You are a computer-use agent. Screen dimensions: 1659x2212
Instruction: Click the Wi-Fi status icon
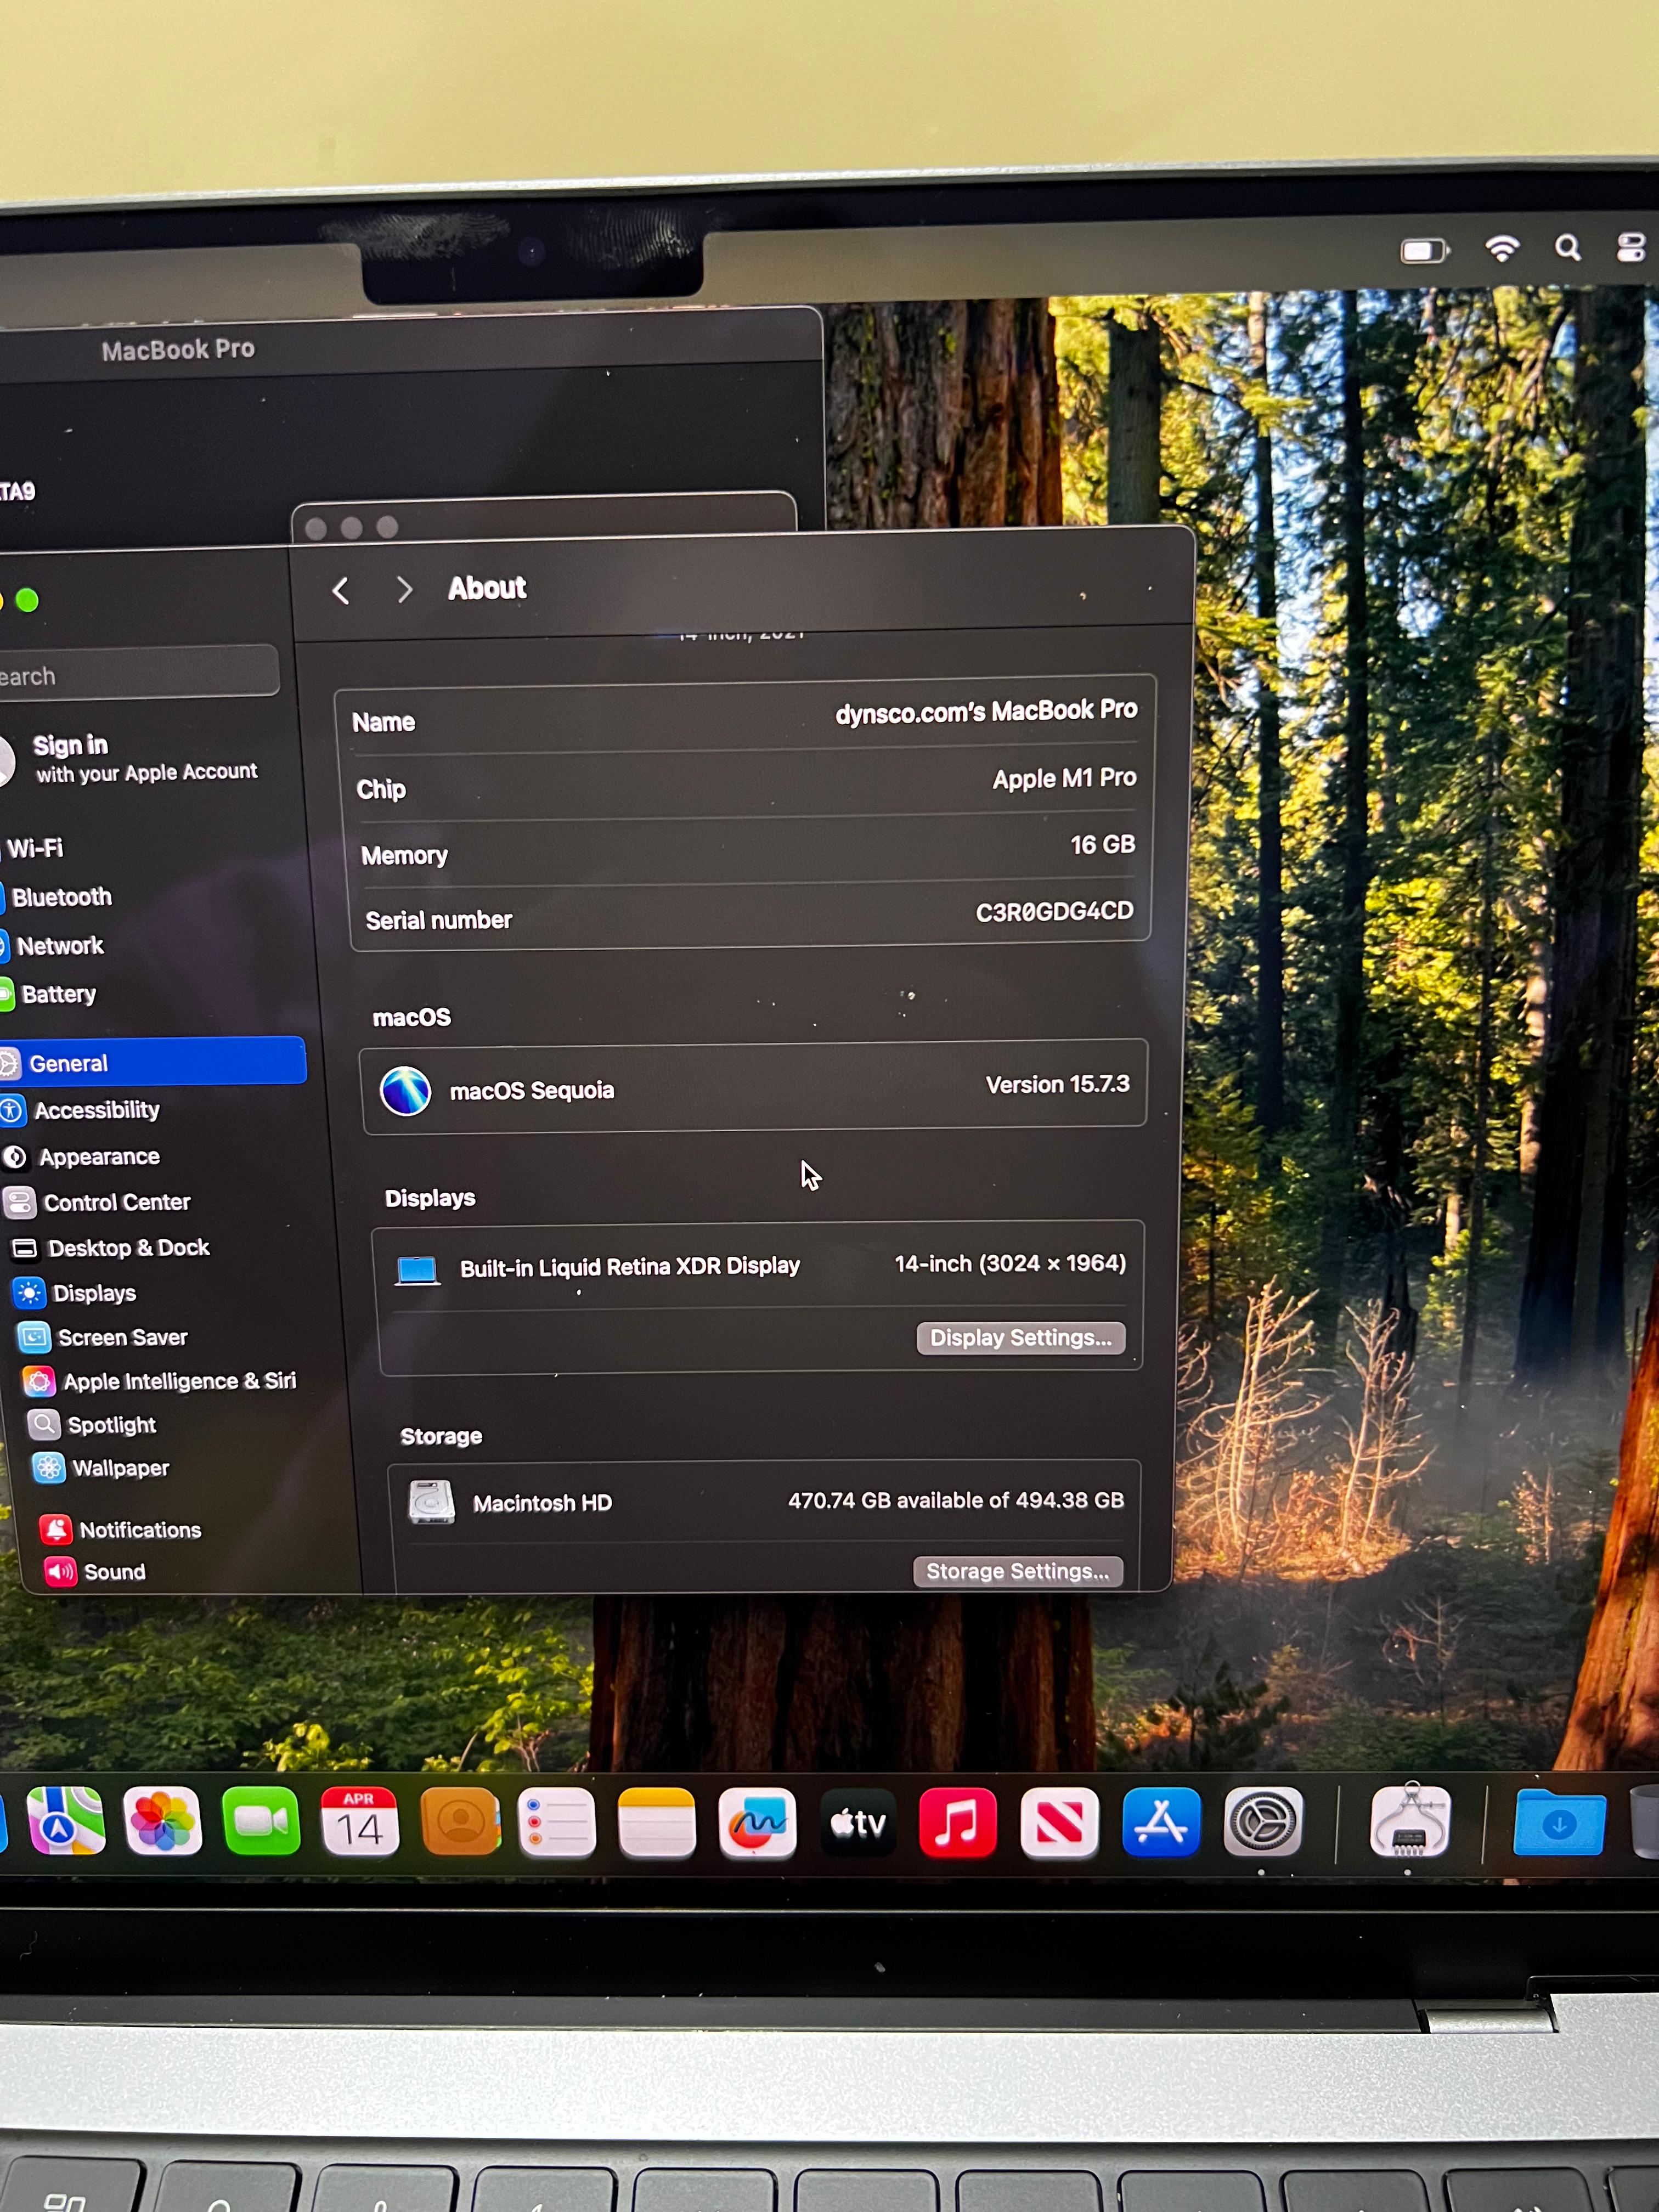(x=1502, y=248)
